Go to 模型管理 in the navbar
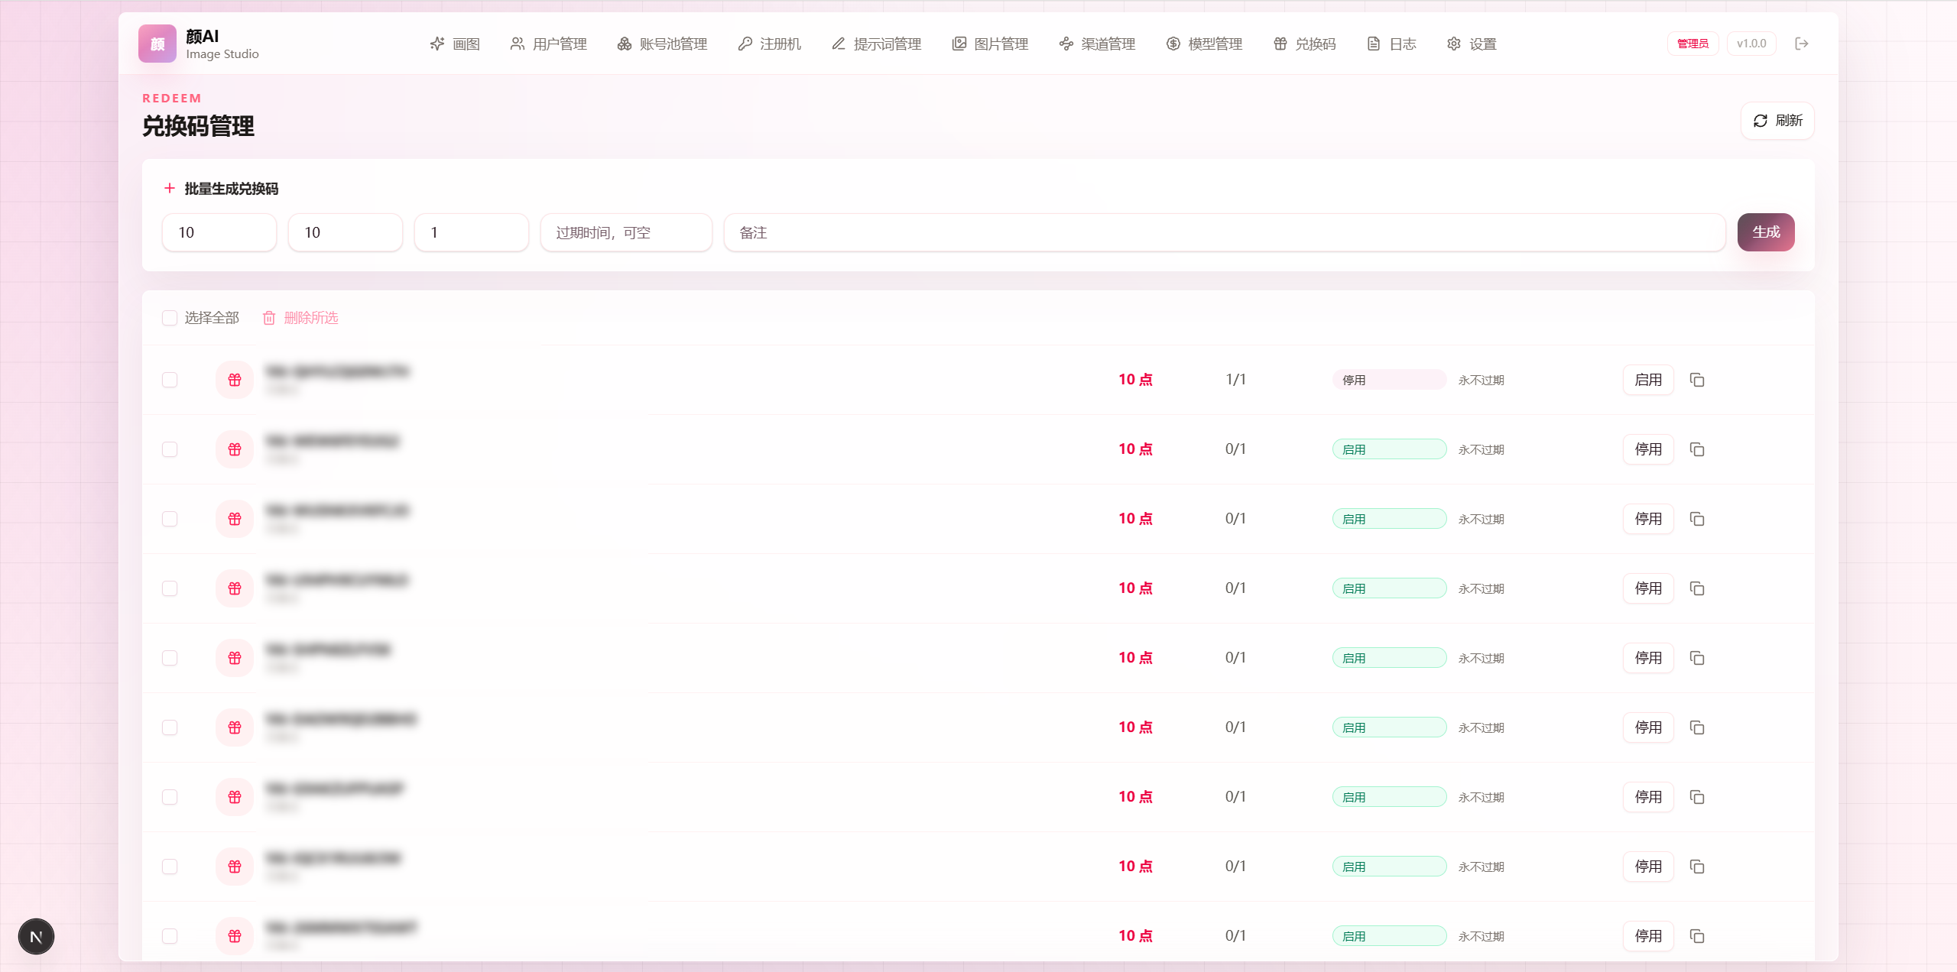The height and width of the screenshot is (972, 1957). pos(1204,44)
